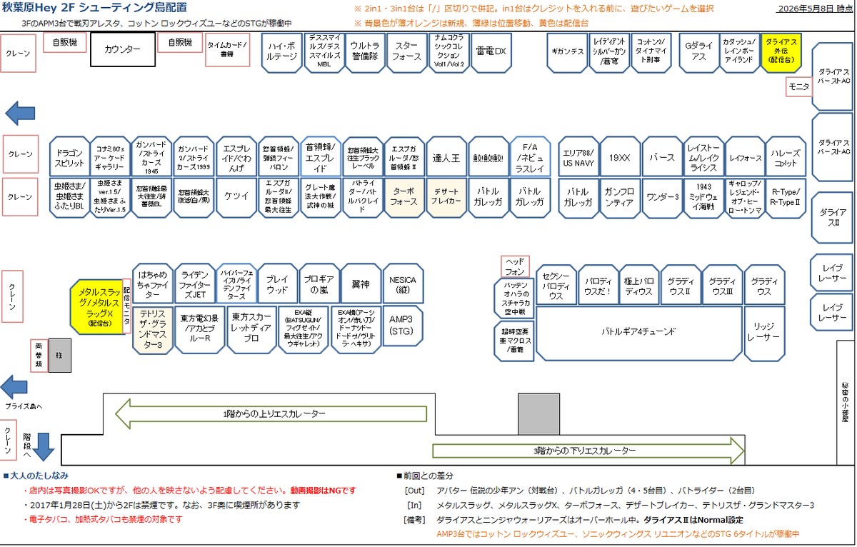Select the AMP3 (STG) cabinet
This screenshot has height=547, width=857.
tap(404, 327)
